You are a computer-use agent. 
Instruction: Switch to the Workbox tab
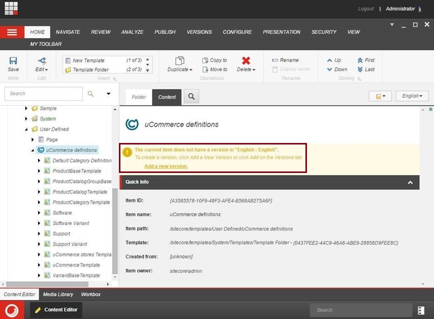click(91, 295)
